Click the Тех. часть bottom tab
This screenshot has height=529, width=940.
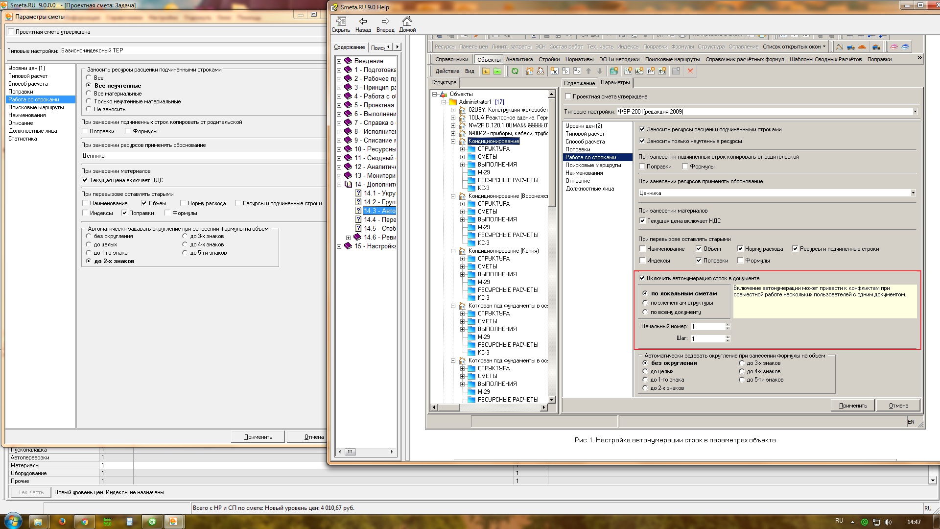(31, 492)
